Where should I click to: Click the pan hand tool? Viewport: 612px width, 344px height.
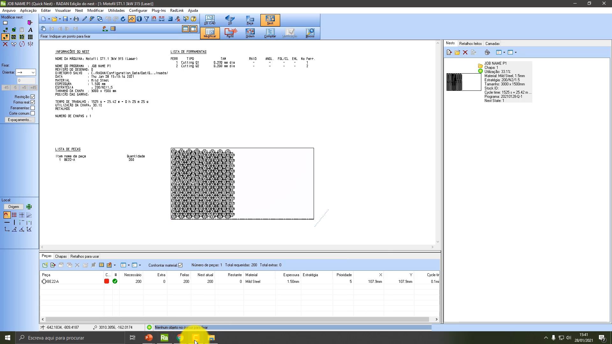[44, 29]
